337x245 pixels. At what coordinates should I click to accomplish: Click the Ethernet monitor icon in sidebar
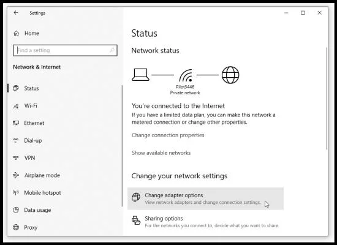point(16,123)
